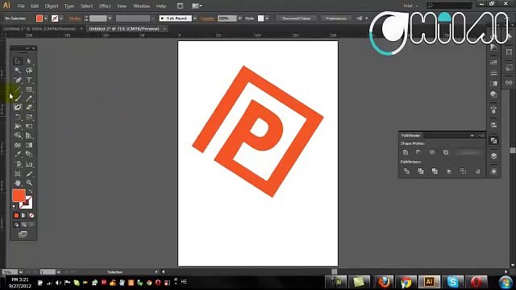Select the Perspective Grid tool

click(x=29, y=135)
